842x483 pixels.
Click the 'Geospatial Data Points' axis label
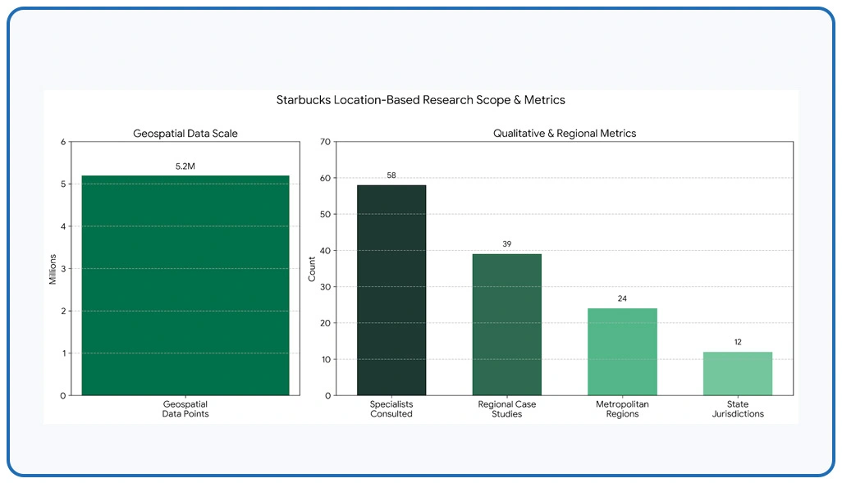[x=185, y=409]
